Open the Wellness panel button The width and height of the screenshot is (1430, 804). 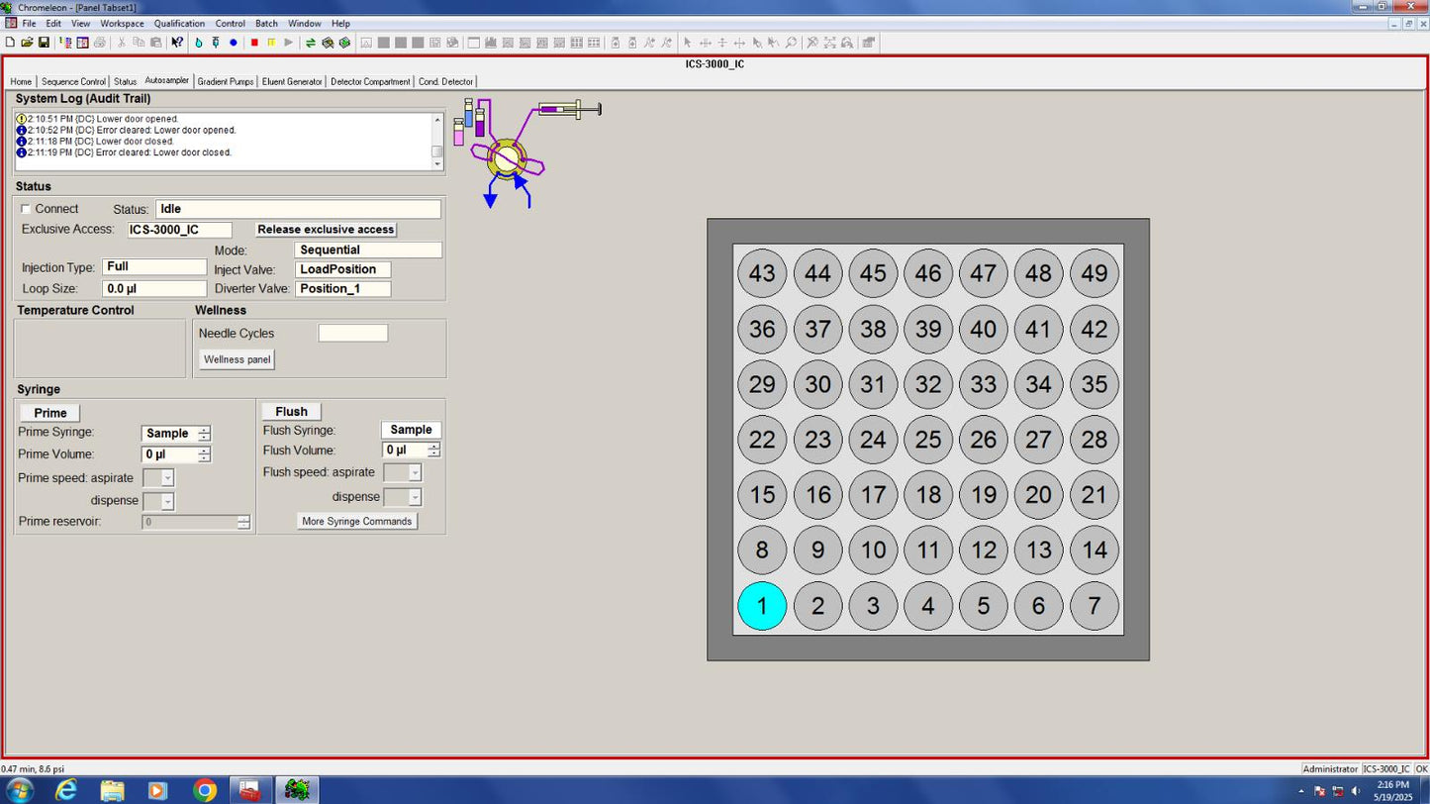[237, 359]
